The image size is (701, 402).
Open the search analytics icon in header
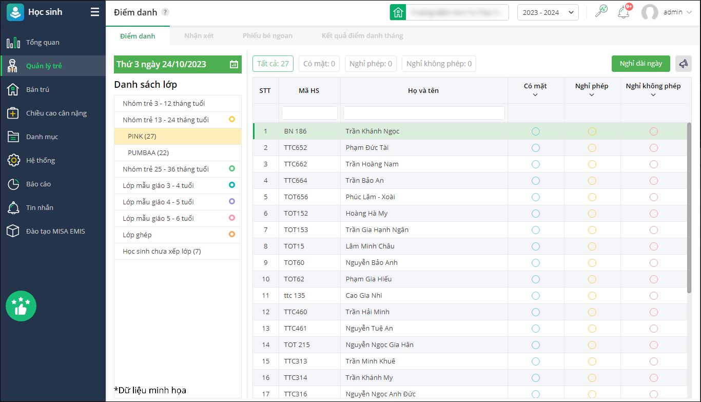tap(601, 12)
